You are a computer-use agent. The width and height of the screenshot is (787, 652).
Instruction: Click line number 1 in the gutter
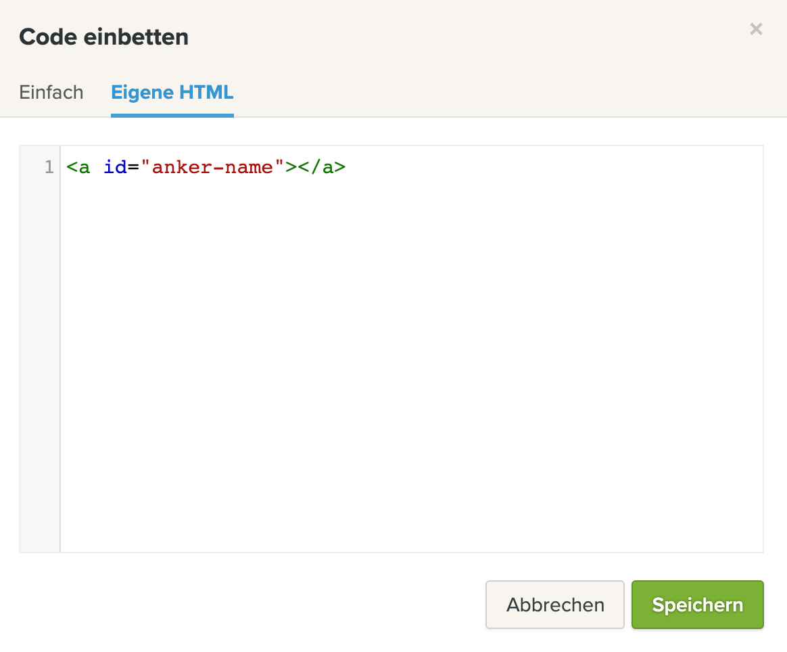(x=49, y=166)
